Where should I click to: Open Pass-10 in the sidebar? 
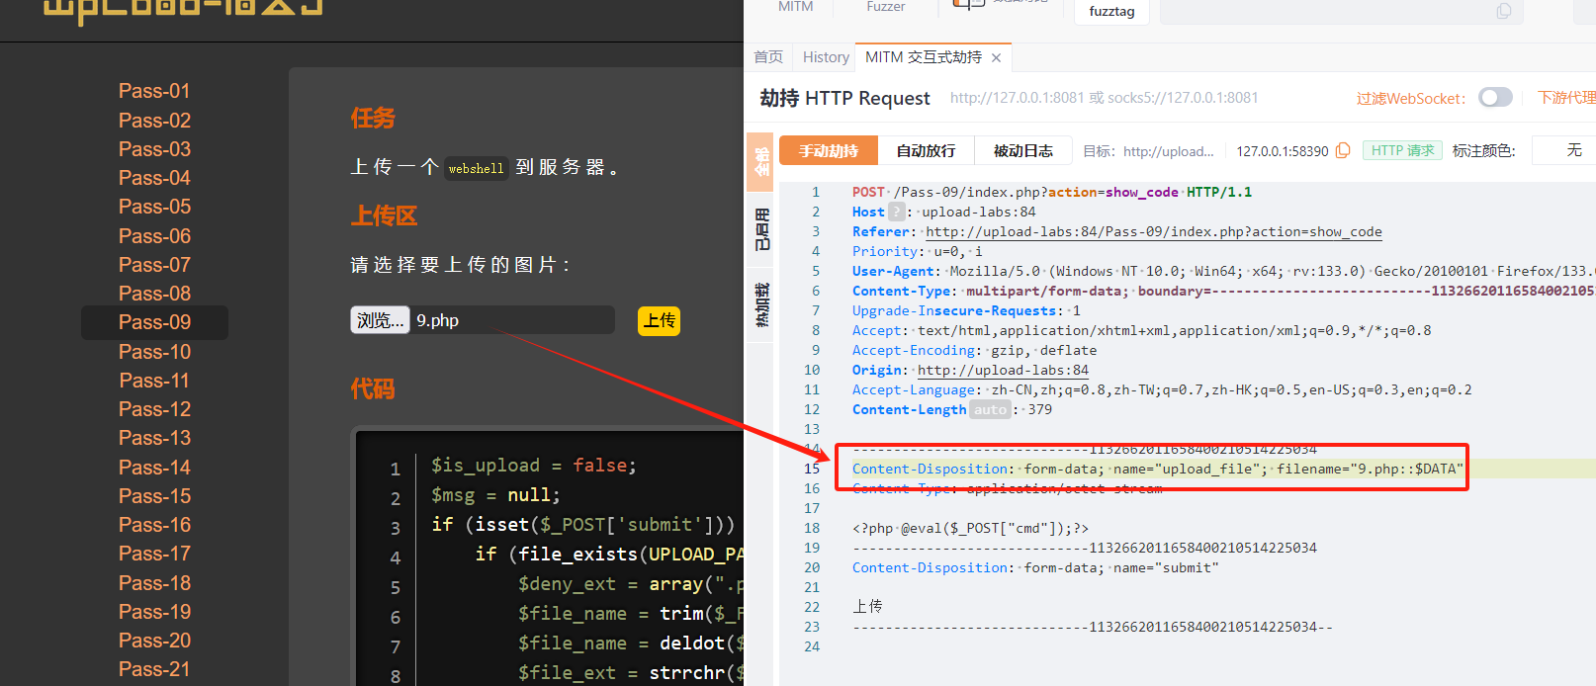coord(154,352)
